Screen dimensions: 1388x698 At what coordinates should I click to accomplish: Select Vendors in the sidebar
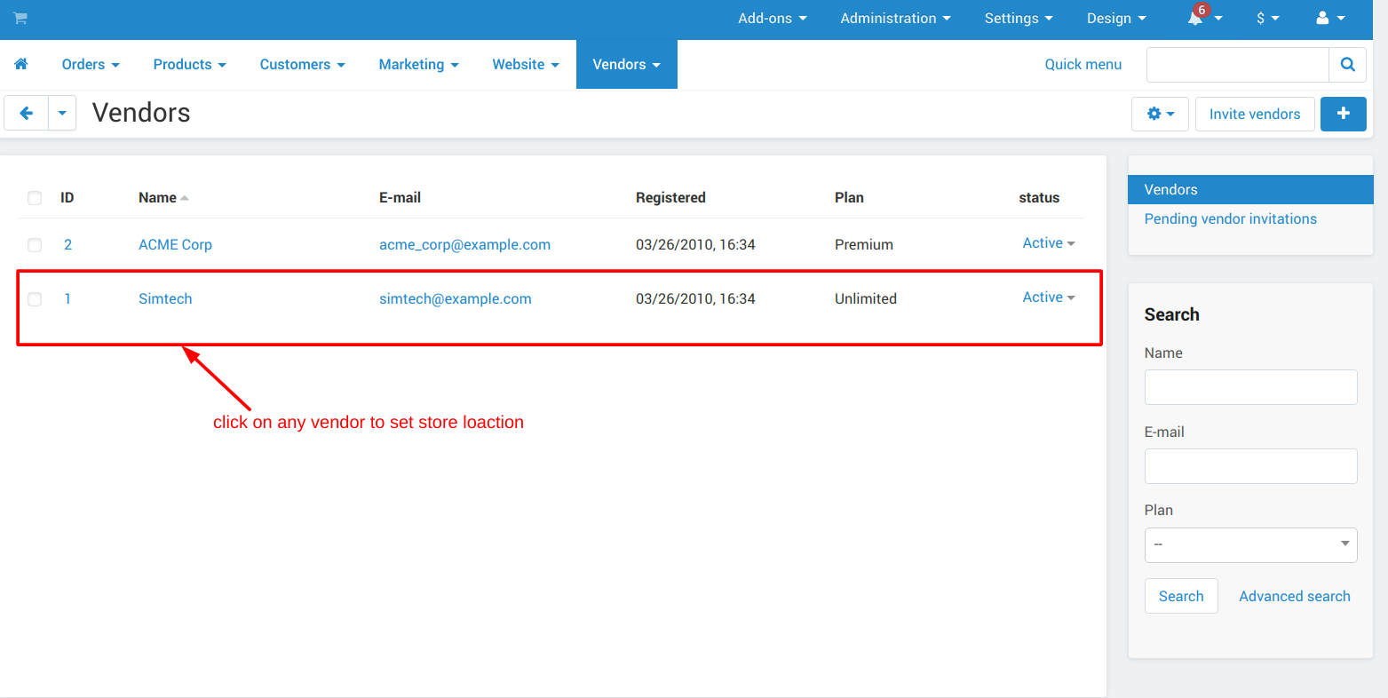(x=1250, y=190)
